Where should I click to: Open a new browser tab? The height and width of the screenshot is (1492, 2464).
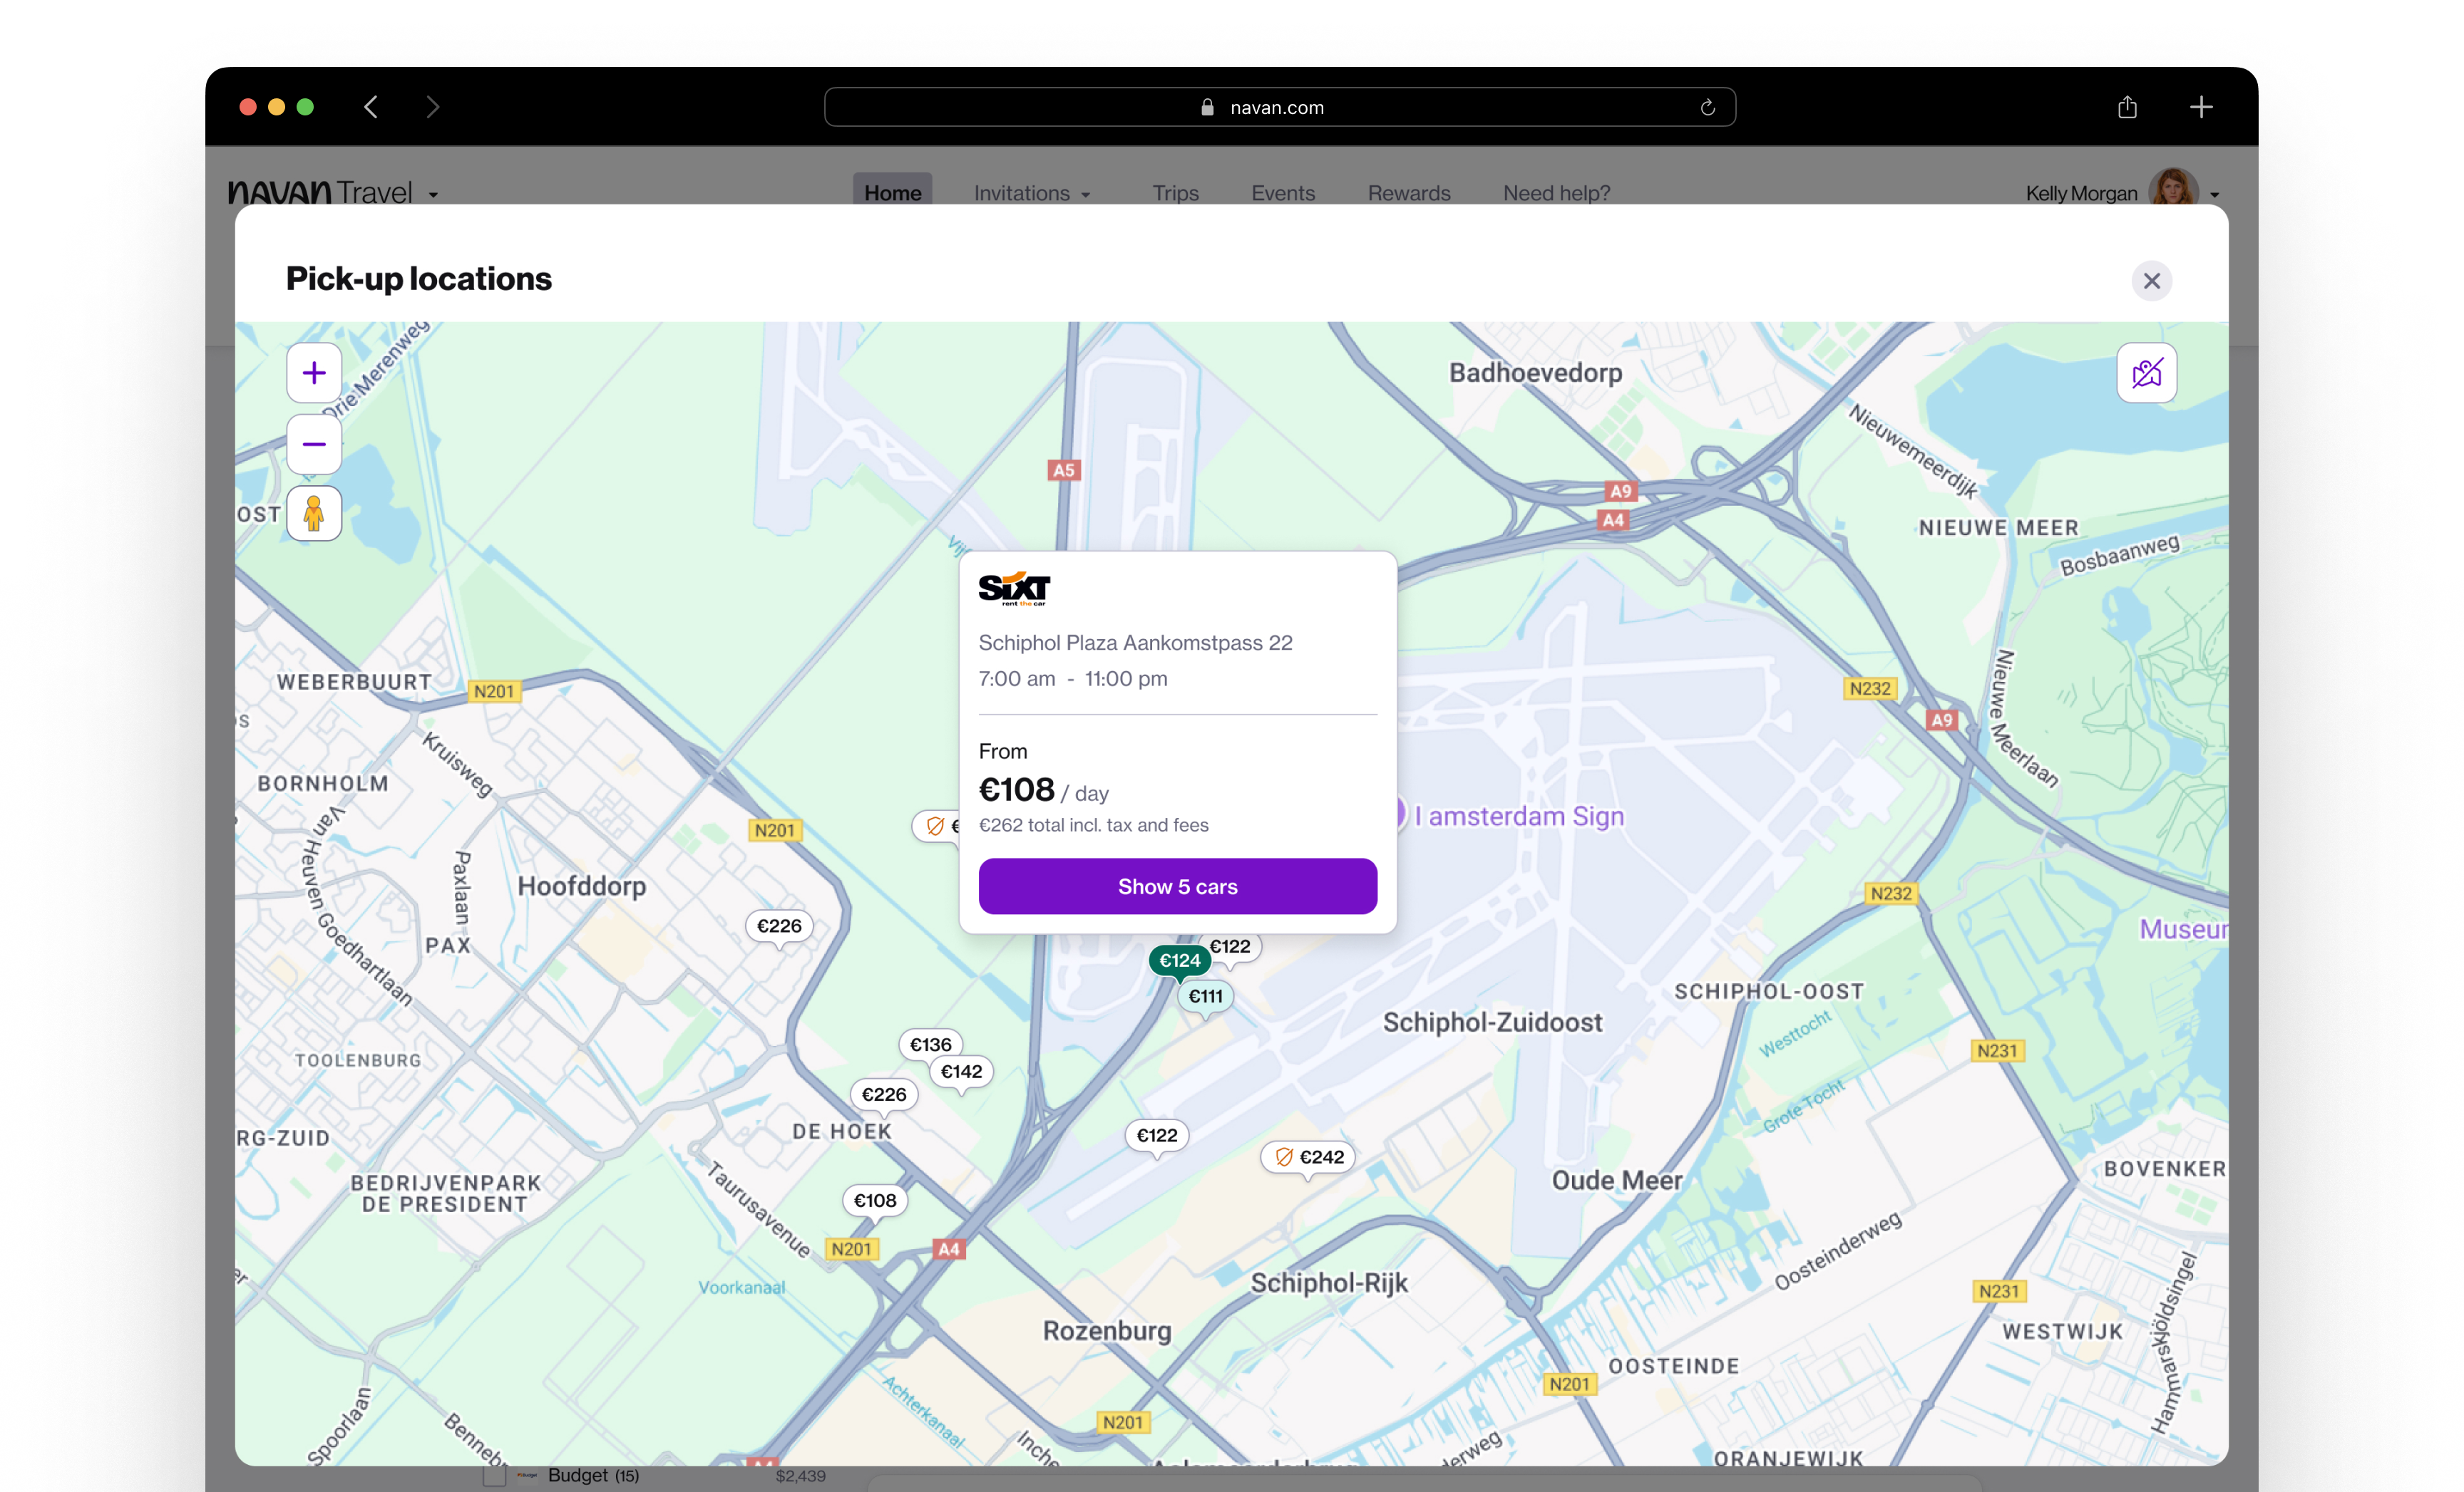point(2200,107)
